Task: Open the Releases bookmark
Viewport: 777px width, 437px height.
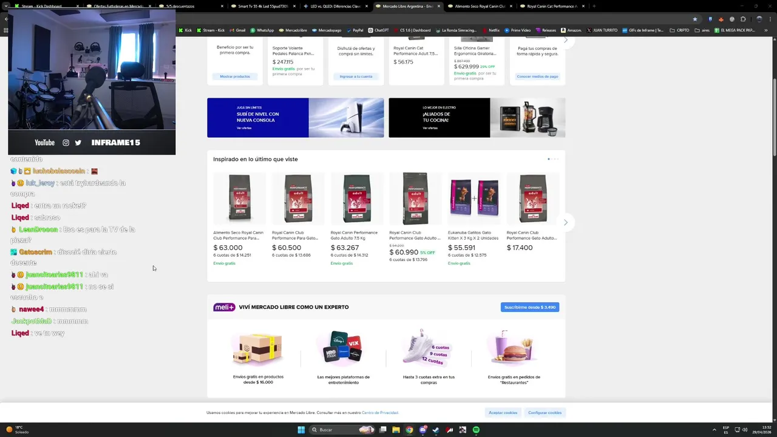Action: (x=545, y=30)
